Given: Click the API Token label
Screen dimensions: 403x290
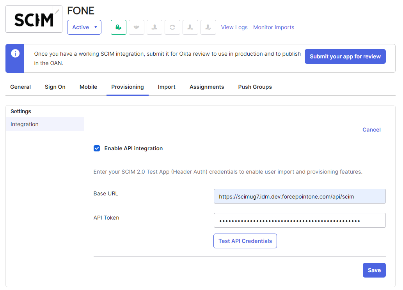Looking at the screenshot, I should click(106, 218).
